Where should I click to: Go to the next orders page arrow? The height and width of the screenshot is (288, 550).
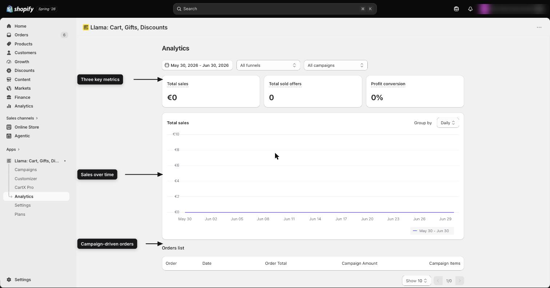coord(459,281)
